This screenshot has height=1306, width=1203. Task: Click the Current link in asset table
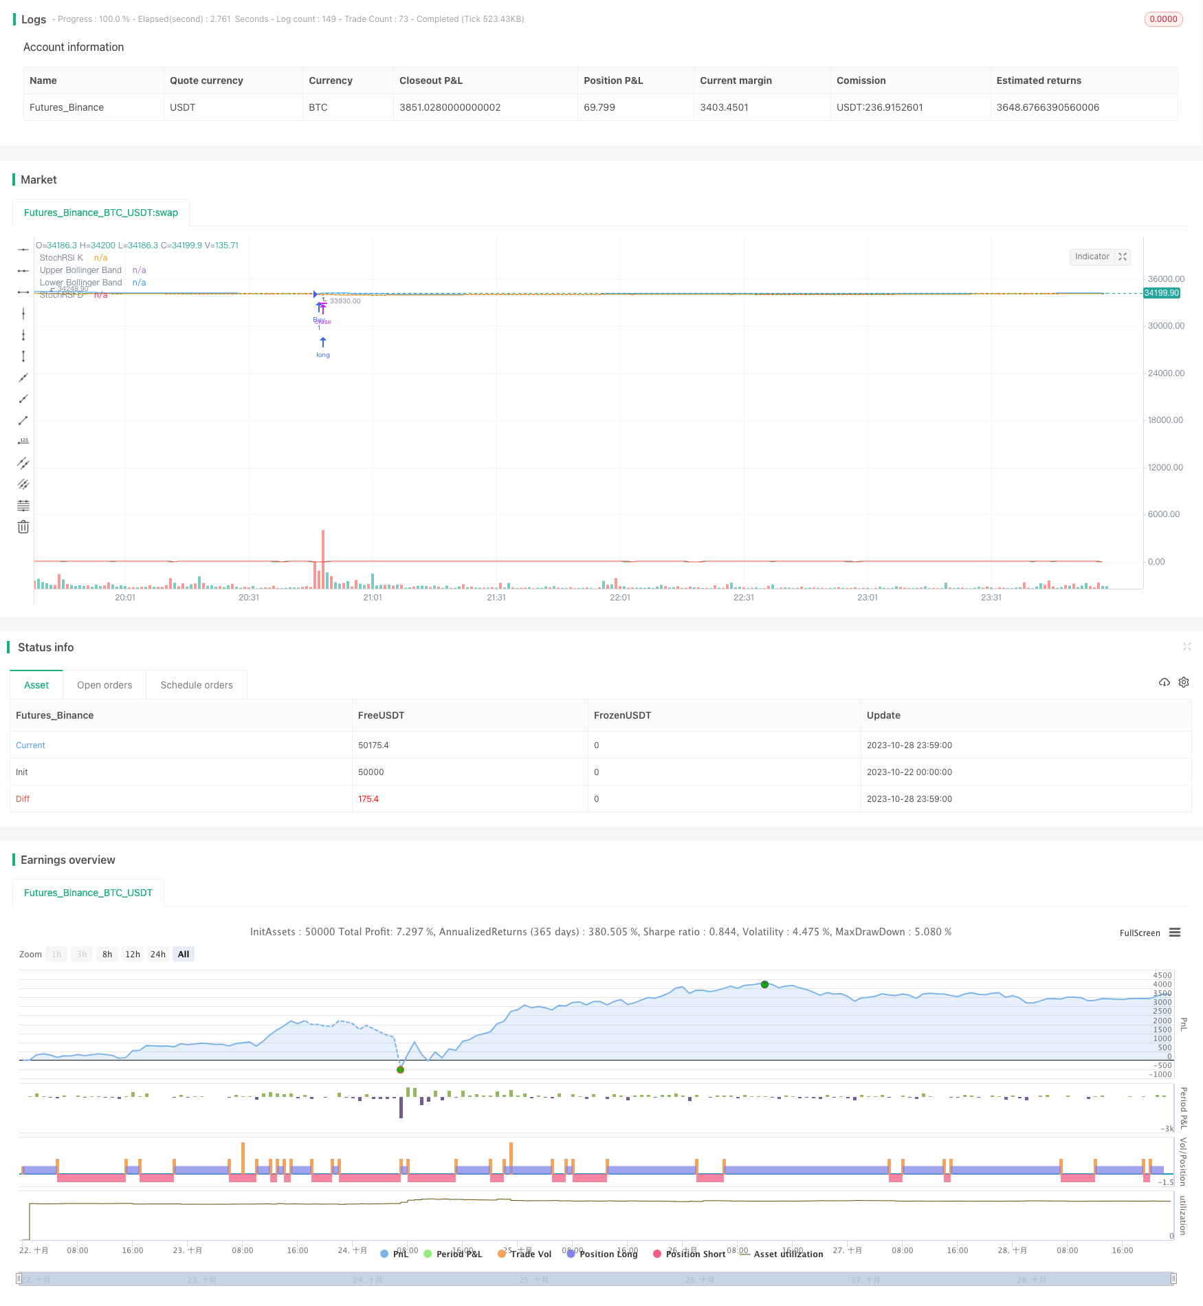click(x=30, y=745)
